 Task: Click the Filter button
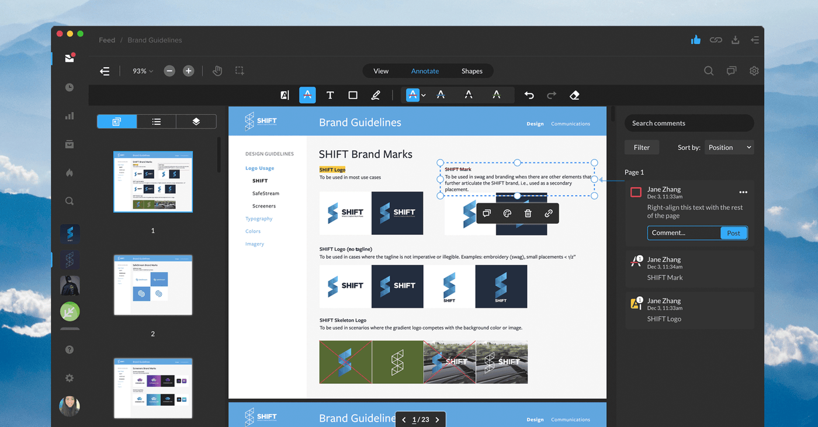point(642,147)
